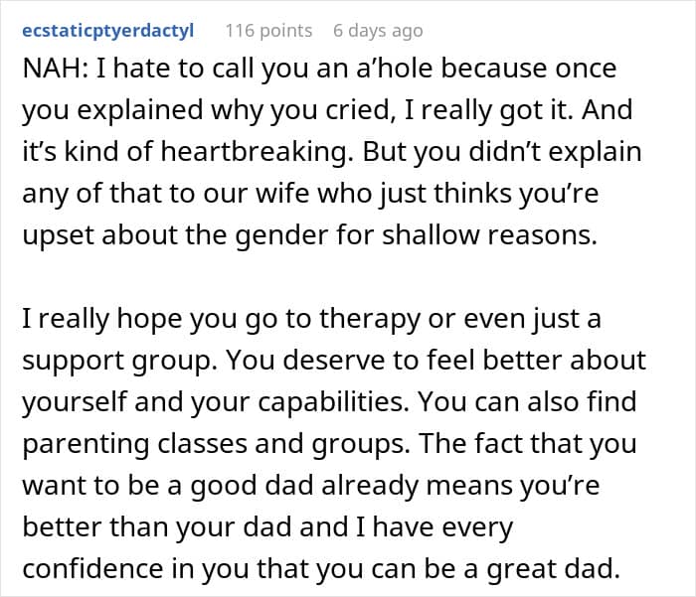Select the line starting with you explained why
The width and height of the screenshot is (696, 597).
pos(327,110)
